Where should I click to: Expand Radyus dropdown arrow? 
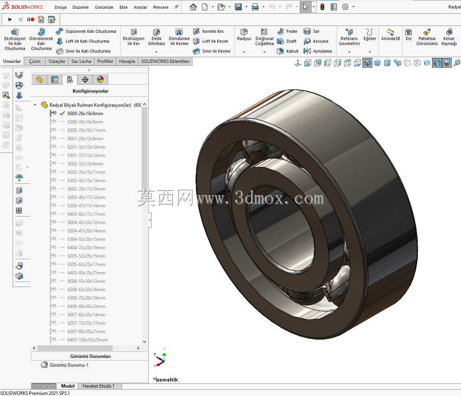tap(244, 52)
